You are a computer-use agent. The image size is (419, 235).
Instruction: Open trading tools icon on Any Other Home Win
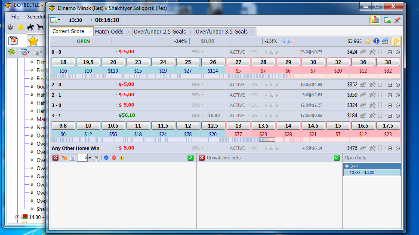tap(372, 148)
